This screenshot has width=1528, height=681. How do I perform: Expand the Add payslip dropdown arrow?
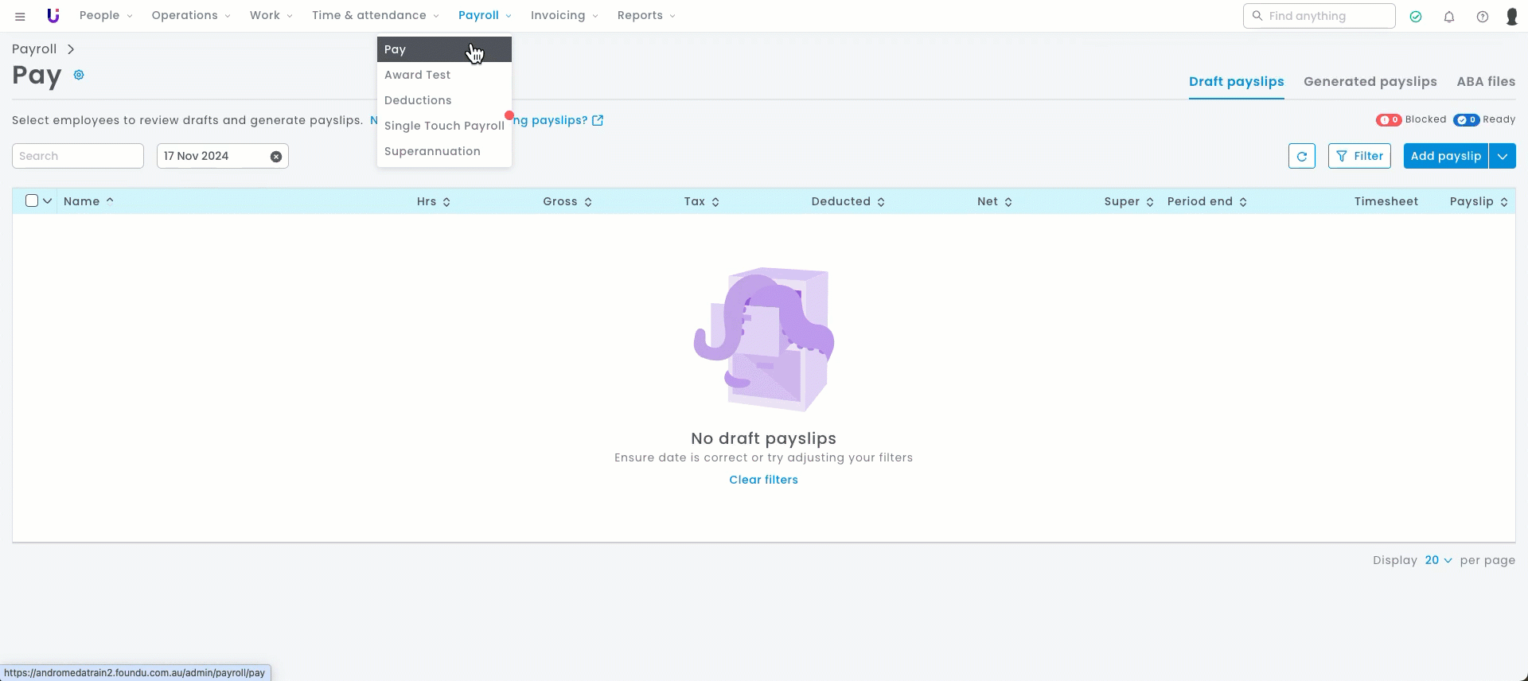click(1503, 157)
